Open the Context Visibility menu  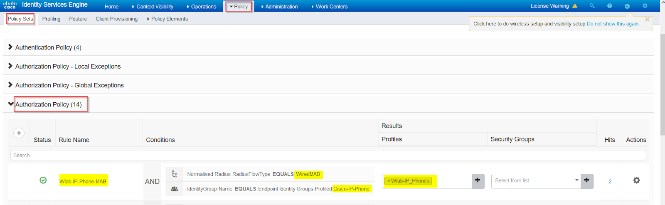pos(153,7)
